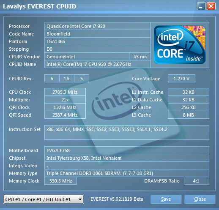Click the L3 Cache 8 MB value
Image resolution: width=219 pixels, height=210 pixels.
(x=189, y=115)
